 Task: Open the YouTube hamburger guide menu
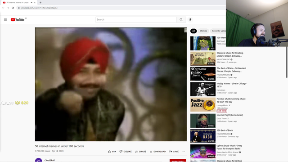click(x=5, y=19)
